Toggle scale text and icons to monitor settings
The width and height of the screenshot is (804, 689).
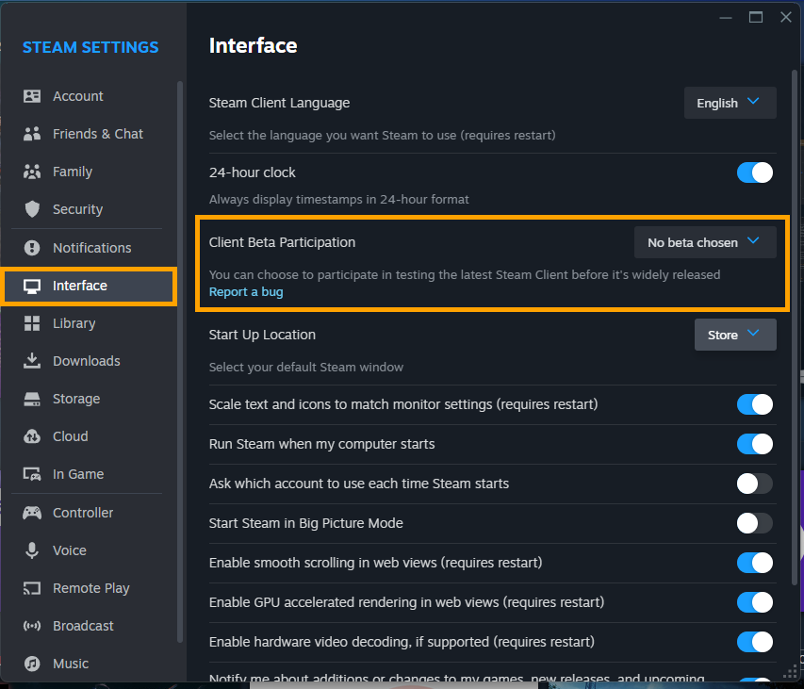[x=755, y=404]
